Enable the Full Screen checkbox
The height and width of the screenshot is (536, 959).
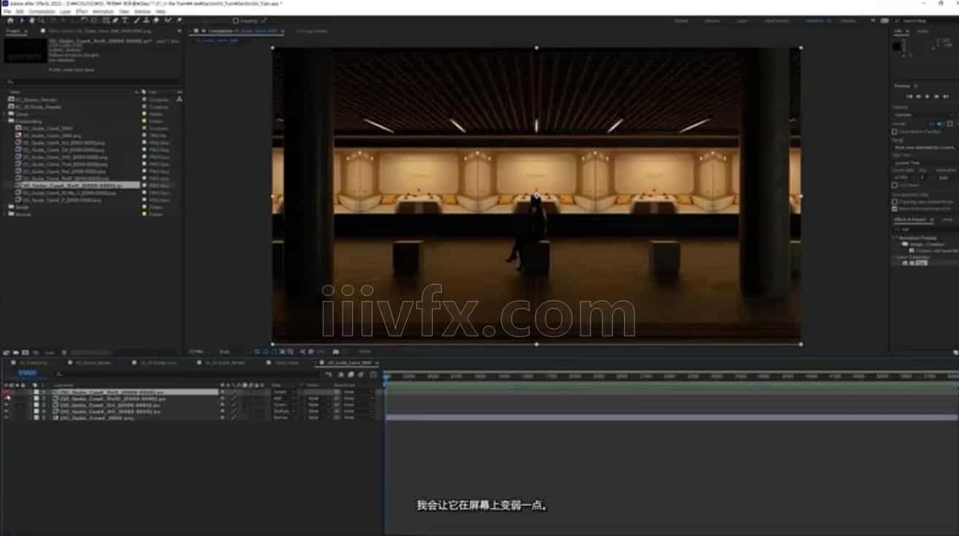tap(895, 185)
